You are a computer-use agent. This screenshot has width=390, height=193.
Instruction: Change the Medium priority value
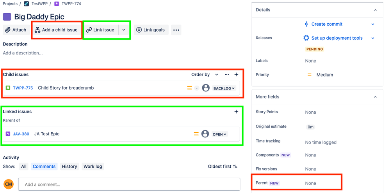pyautogui.click(x=324, y=75)
